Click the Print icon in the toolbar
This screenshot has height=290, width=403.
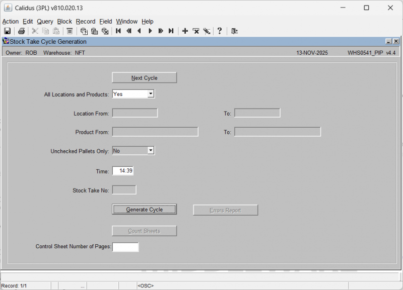pyautogui.click(x=21, y=31)
